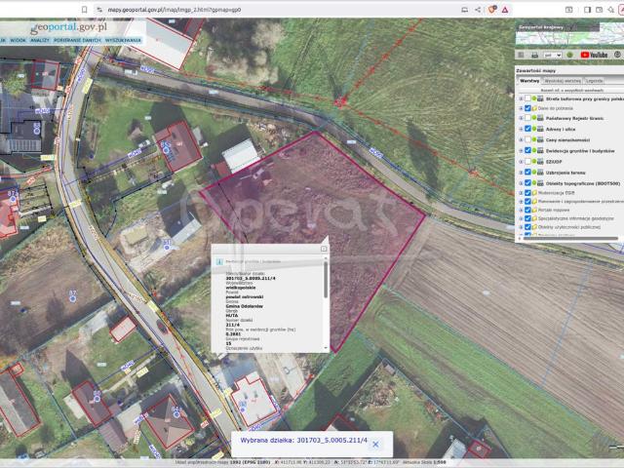Click folder icon for Modernizacja EGiB
Viewport: 624px width, 468px height.
pos(534,193)
